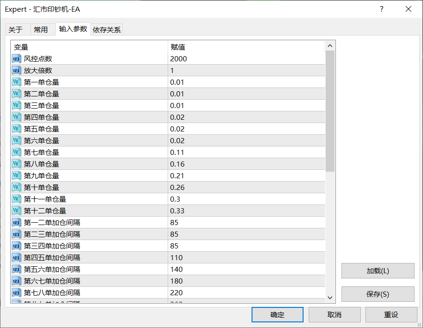The height and width of the screenshot is (328, 423).
Task: Click the integer icon beside 风控点数
Action: (x=16, y=59)
